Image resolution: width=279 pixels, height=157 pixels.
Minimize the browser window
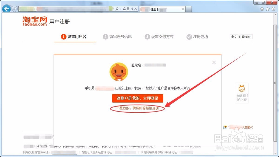pos(257,3)
